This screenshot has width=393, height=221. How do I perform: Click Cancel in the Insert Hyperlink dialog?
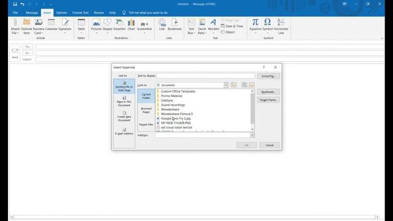coord(270,145)
